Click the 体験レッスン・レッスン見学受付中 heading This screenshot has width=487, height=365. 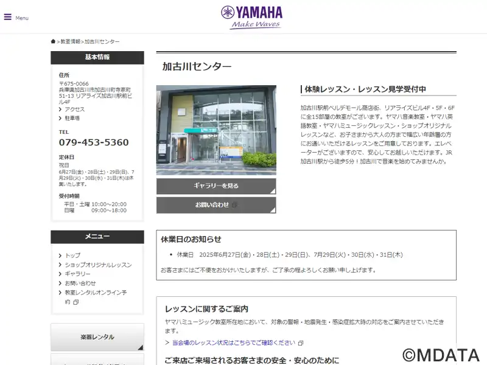click(x=365, y=89)
